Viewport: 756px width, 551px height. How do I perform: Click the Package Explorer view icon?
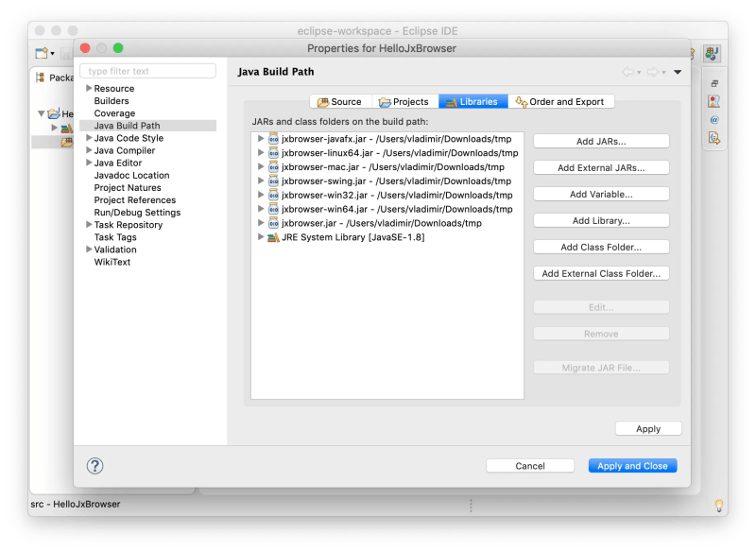point(40,77)
